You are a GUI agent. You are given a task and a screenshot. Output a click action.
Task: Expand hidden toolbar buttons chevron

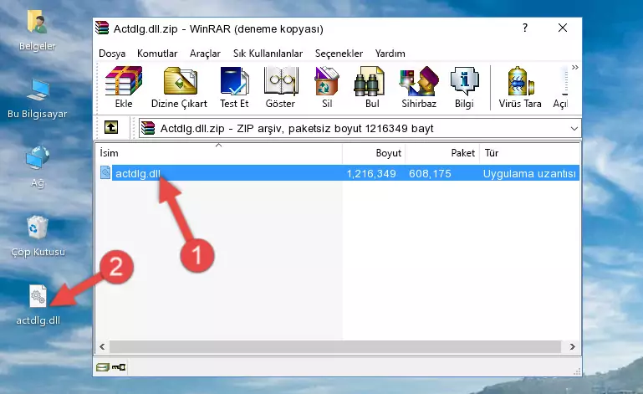pyautogui.click(x=575, y=67)
